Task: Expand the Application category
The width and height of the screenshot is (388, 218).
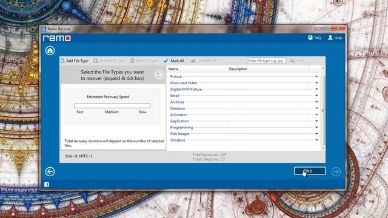Action: (316, 121)
